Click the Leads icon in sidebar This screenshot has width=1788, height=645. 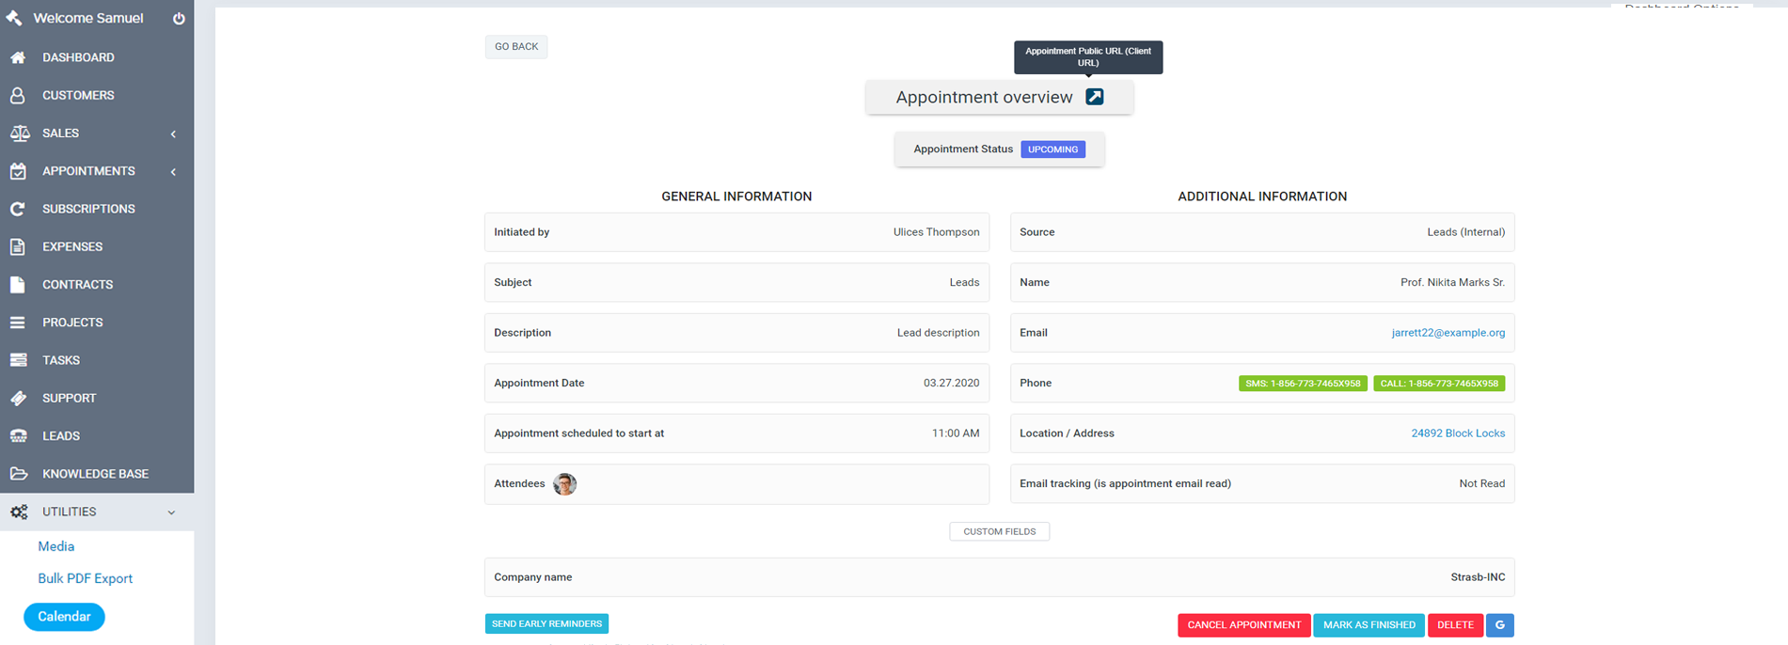[x=18, y=435]
